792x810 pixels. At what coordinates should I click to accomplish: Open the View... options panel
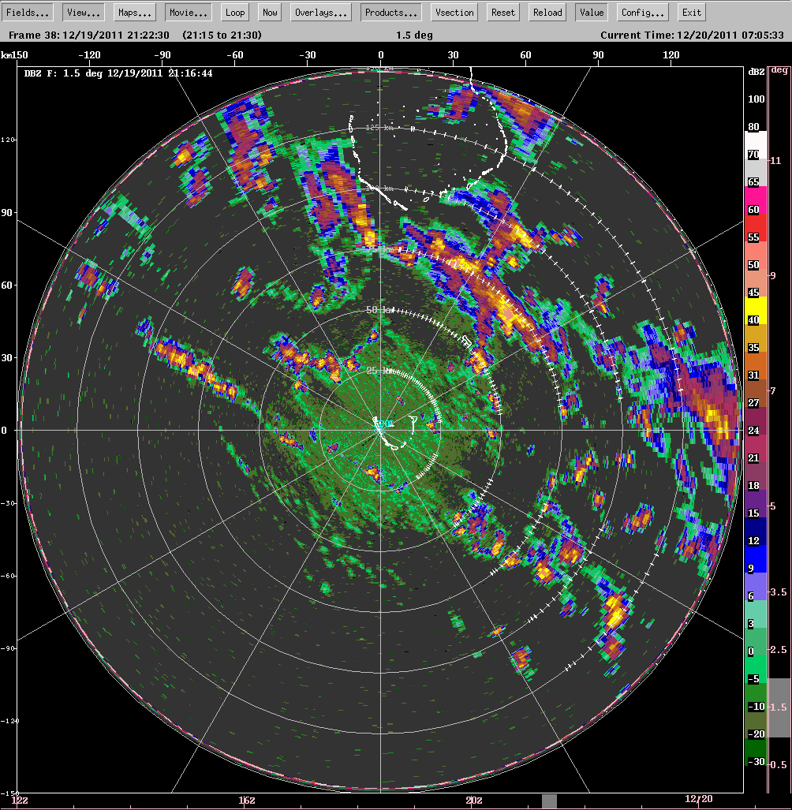[x=83, y=13]
